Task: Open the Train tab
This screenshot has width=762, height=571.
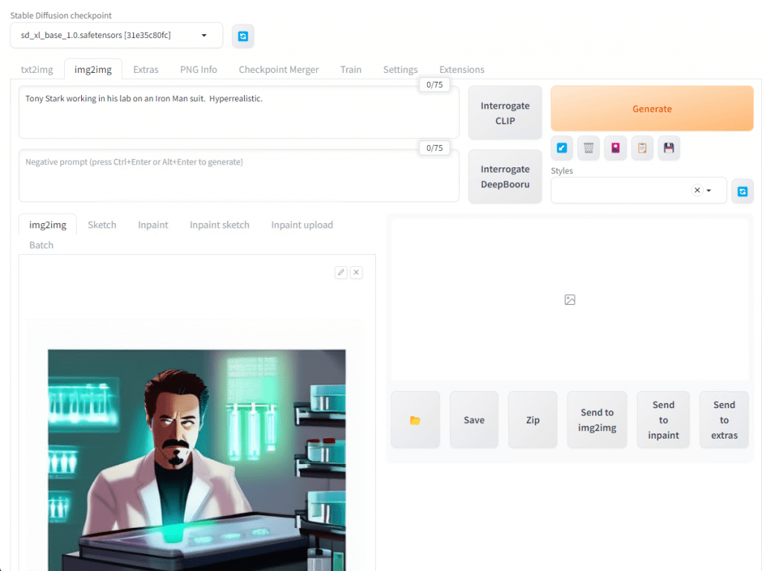Action: point(351,69)
